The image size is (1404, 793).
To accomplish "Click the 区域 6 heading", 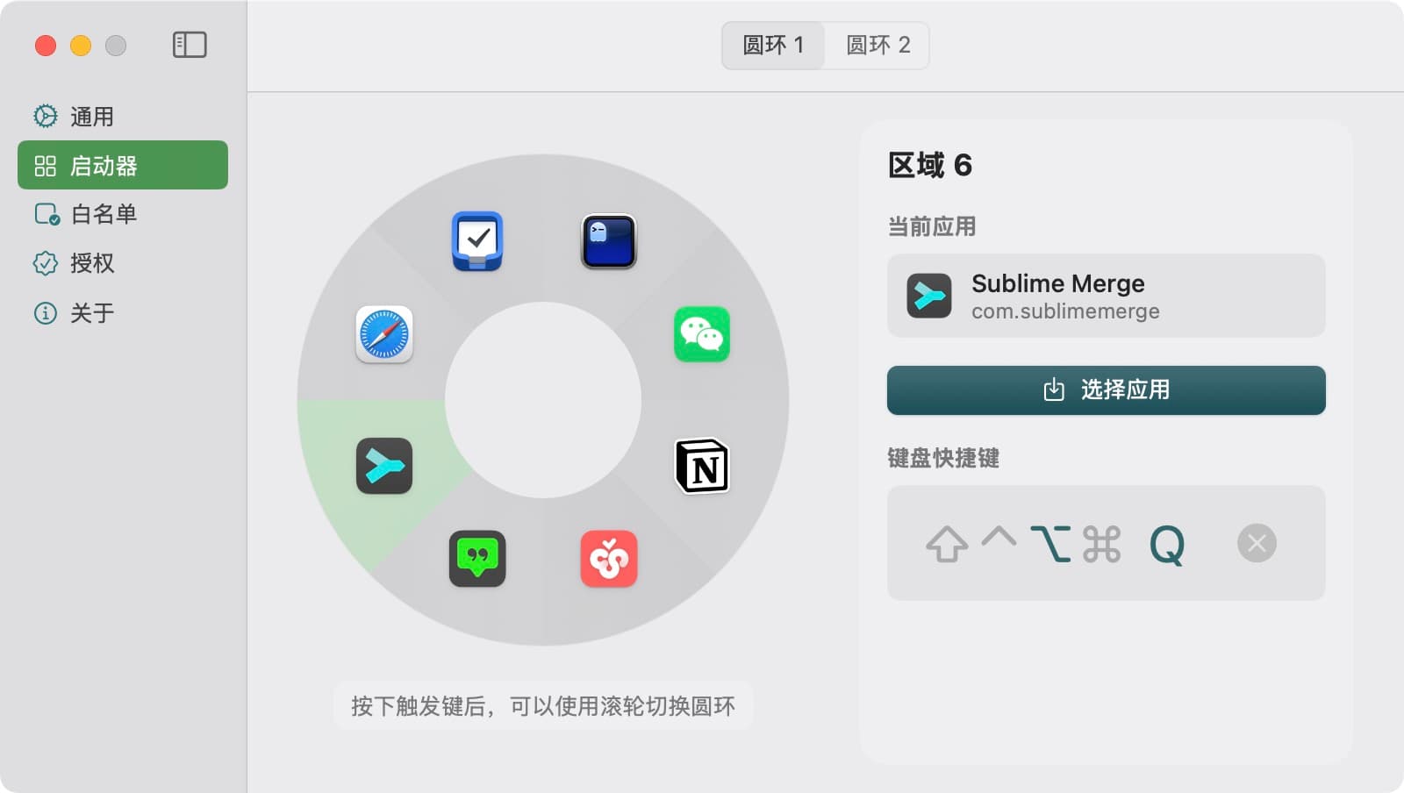I will coord(930,165).
